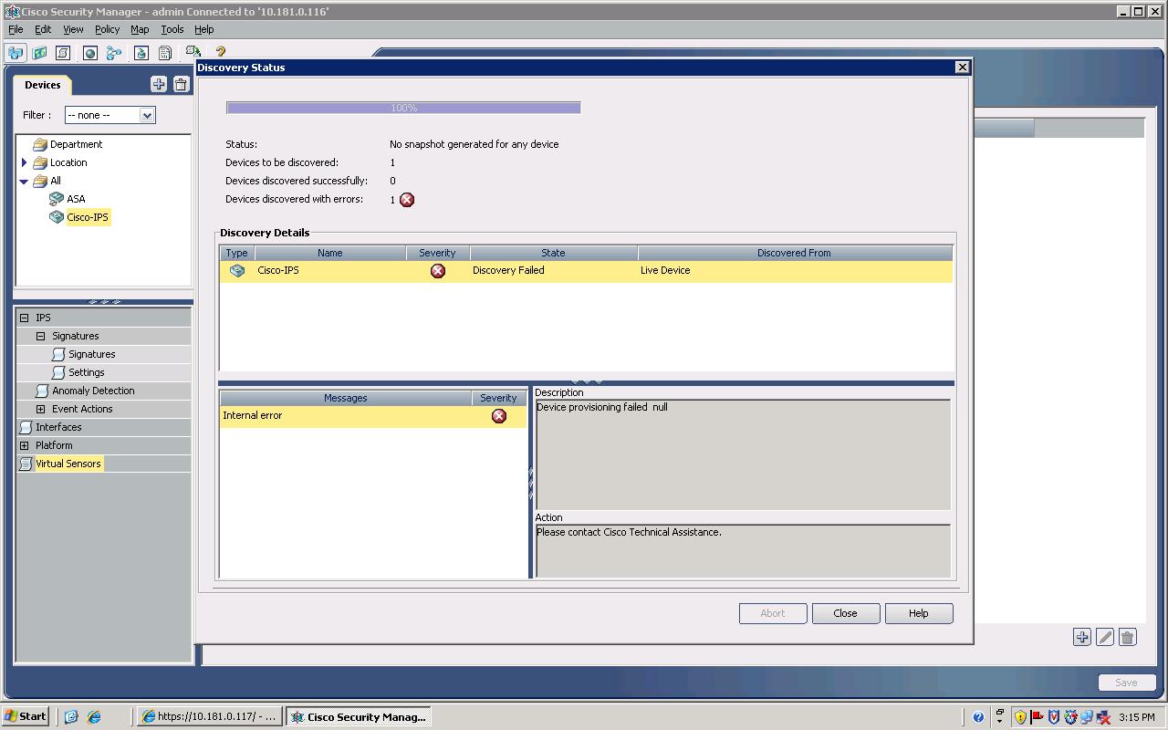Sort by the State column header
The width and height of the screenshot is (1168, 730).
tap(553, 253)
